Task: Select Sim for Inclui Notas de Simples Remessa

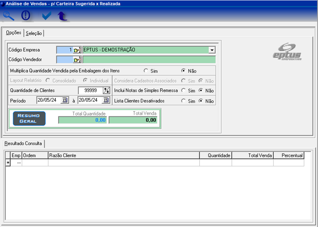Action: (183, 91)
